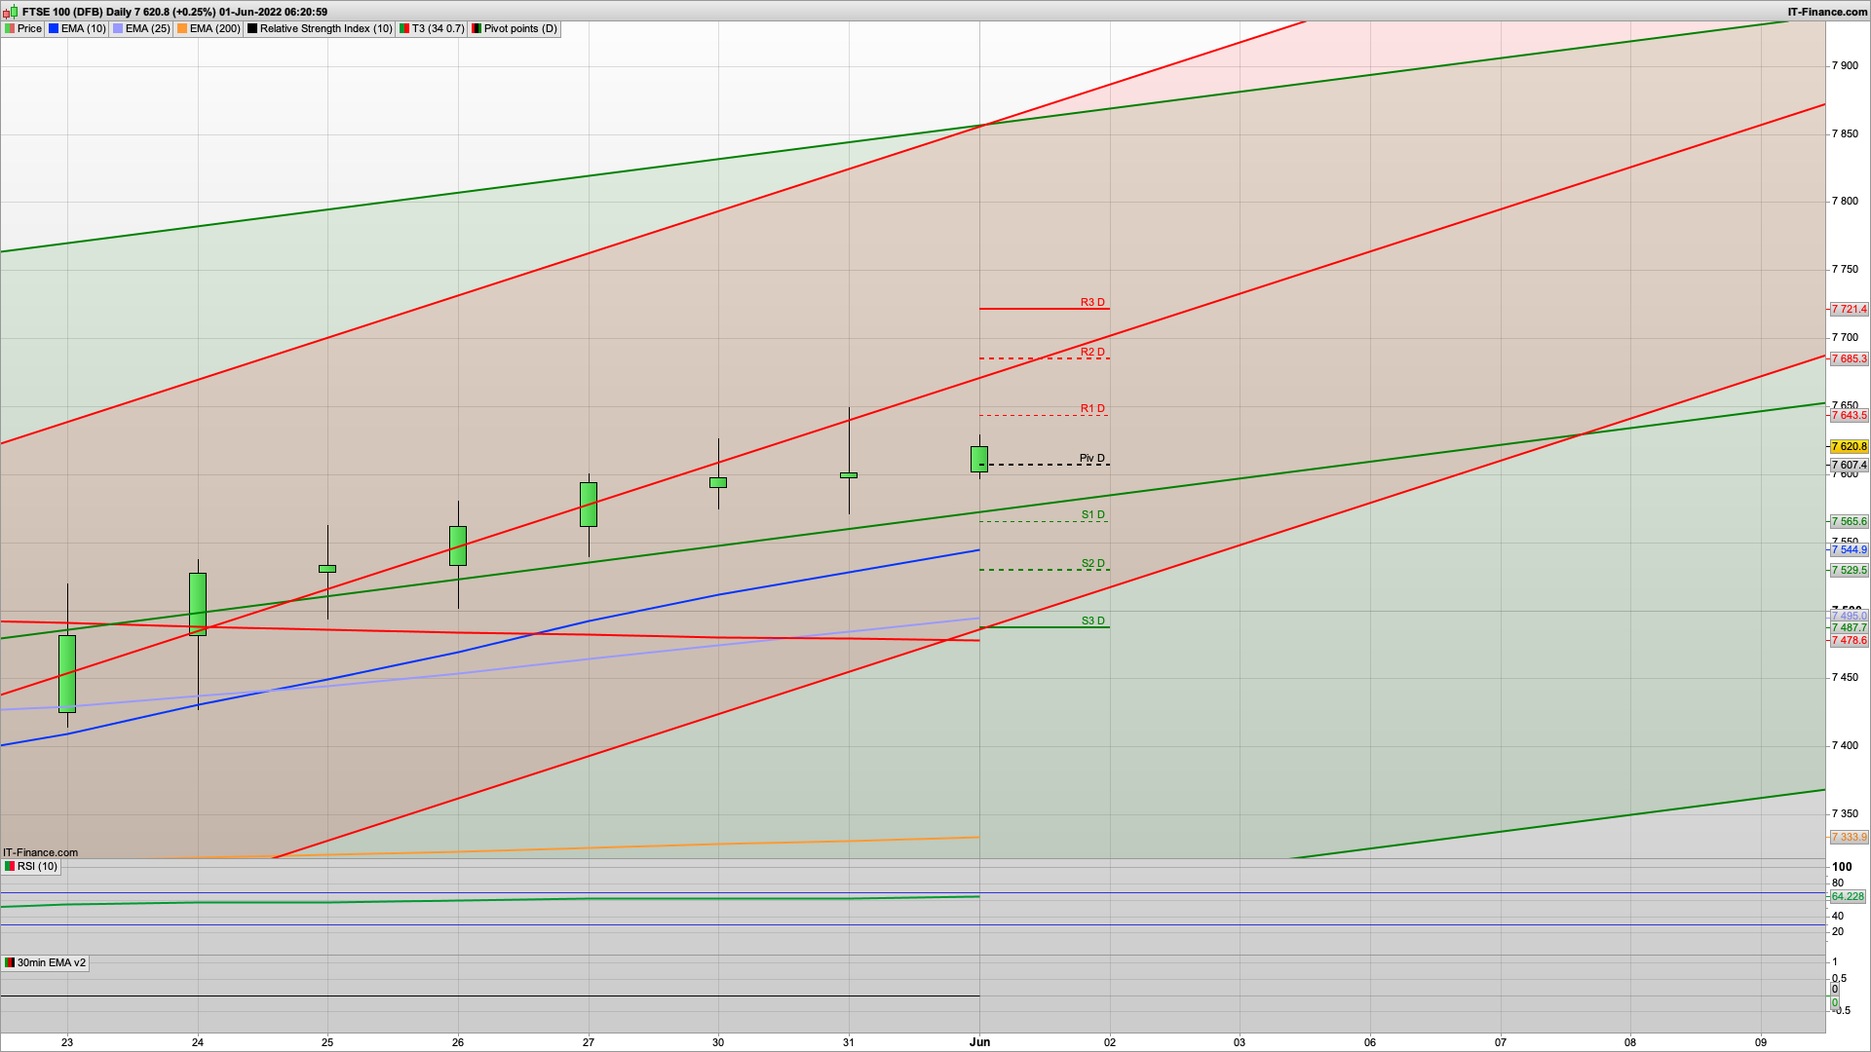Click the lilac EMA (25) swatch icon
1871x1052 pixels.
(118, 28)
